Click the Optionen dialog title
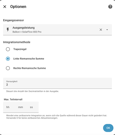The height and width of the screenshot is (135, 115). (x=18, y=7)
